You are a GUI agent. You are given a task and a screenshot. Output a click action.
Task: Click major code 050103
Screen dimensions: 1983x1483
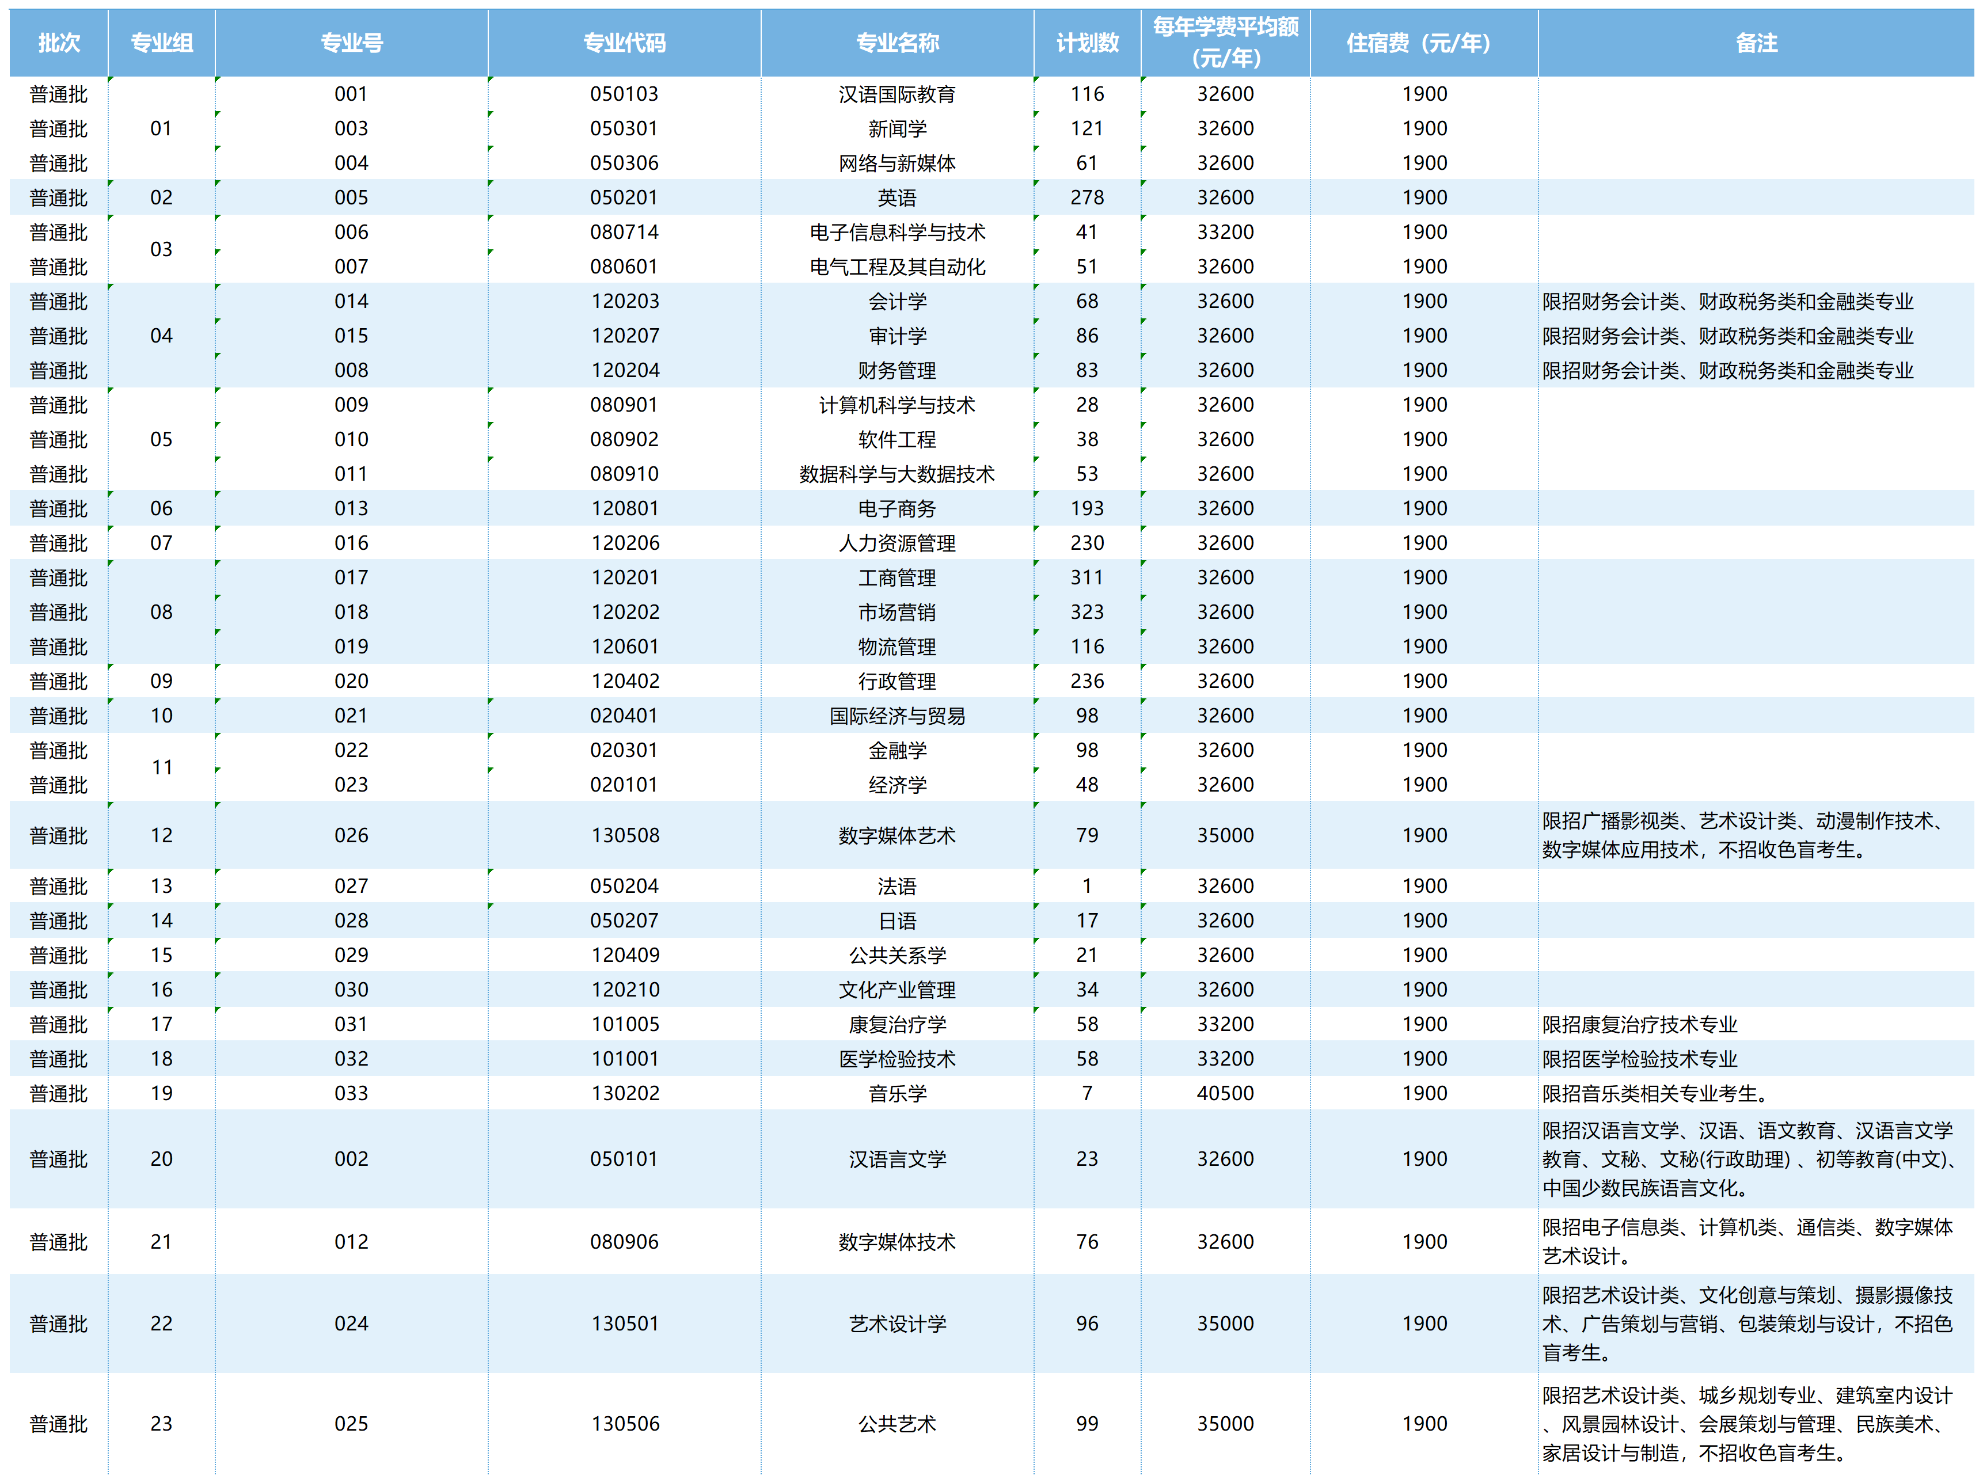tap(625, 94)
